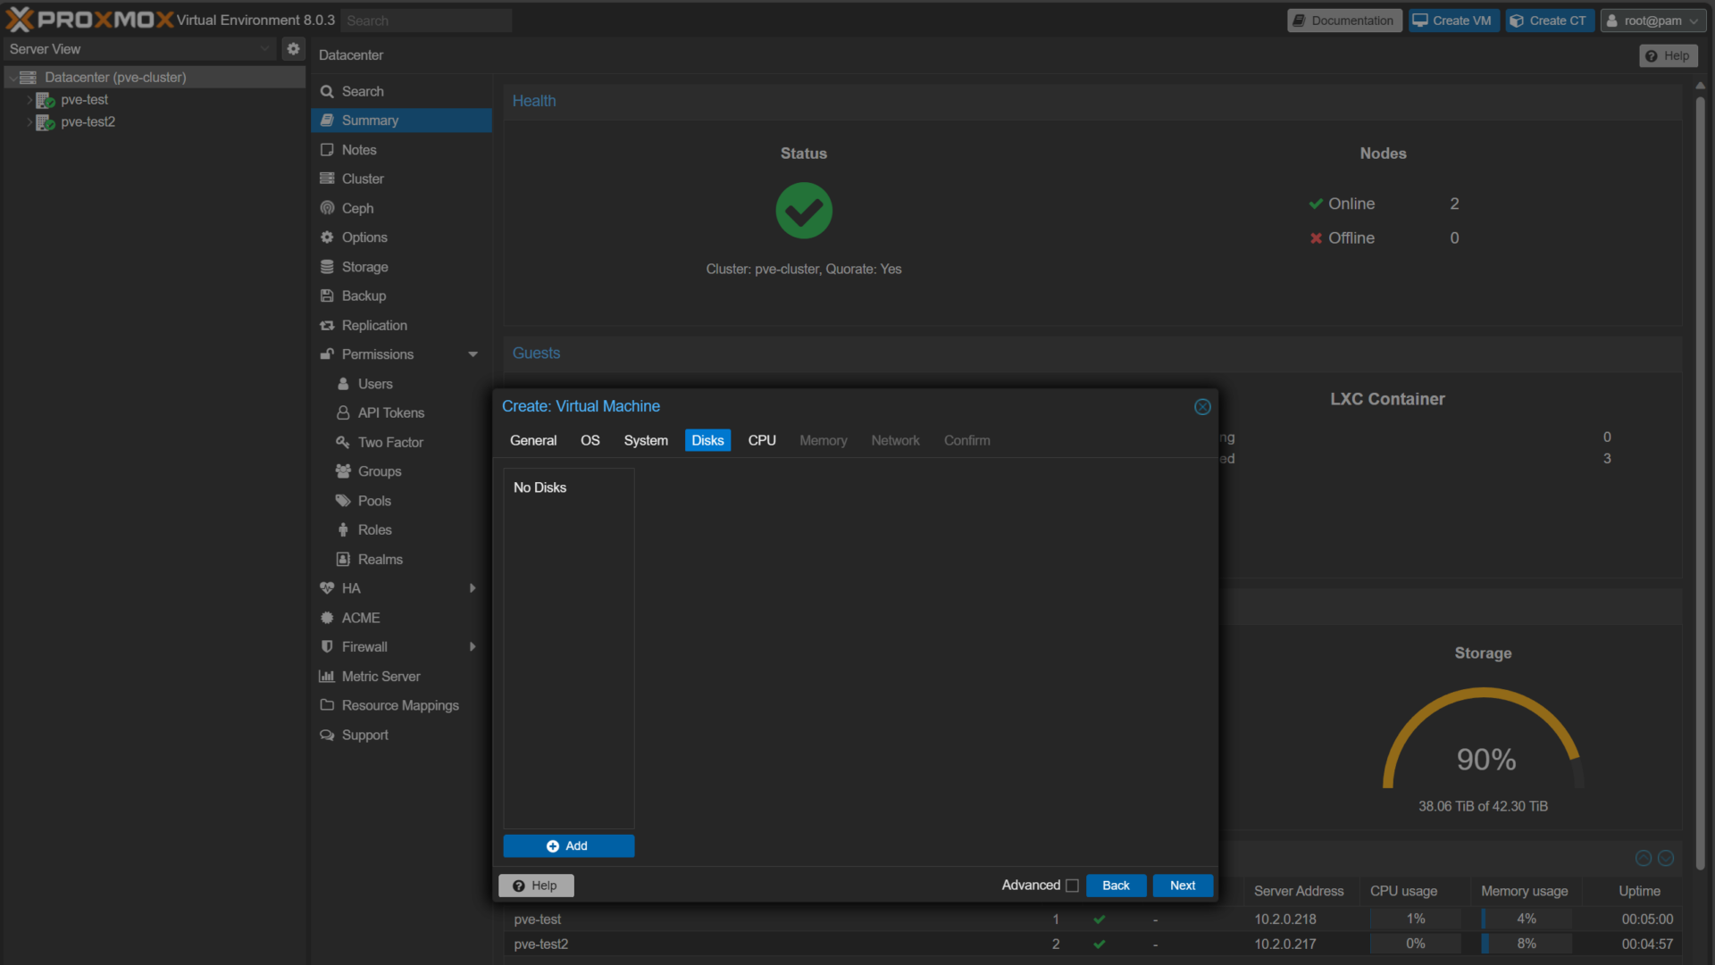
Task: Click server address 10.2.0.217
Action: (1285, 944)
